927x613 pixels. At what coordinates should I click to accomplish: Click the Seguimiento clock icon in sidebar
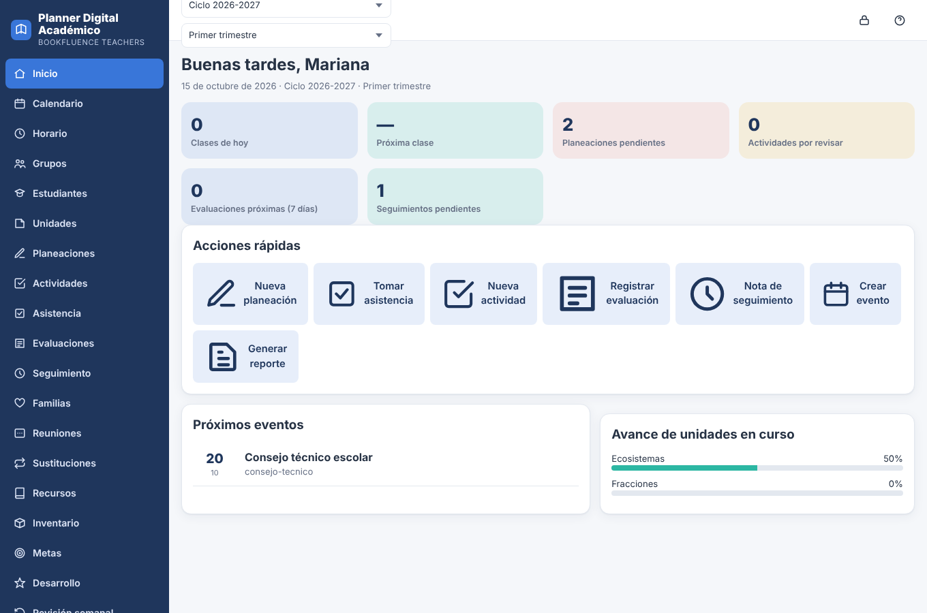(20, 373)
